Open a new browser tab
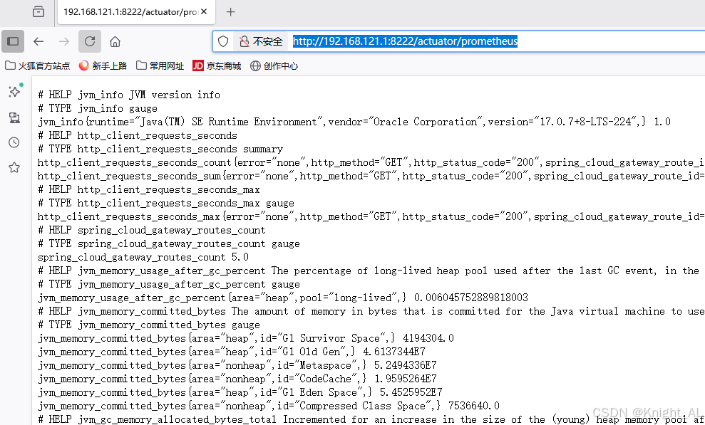 231,12
